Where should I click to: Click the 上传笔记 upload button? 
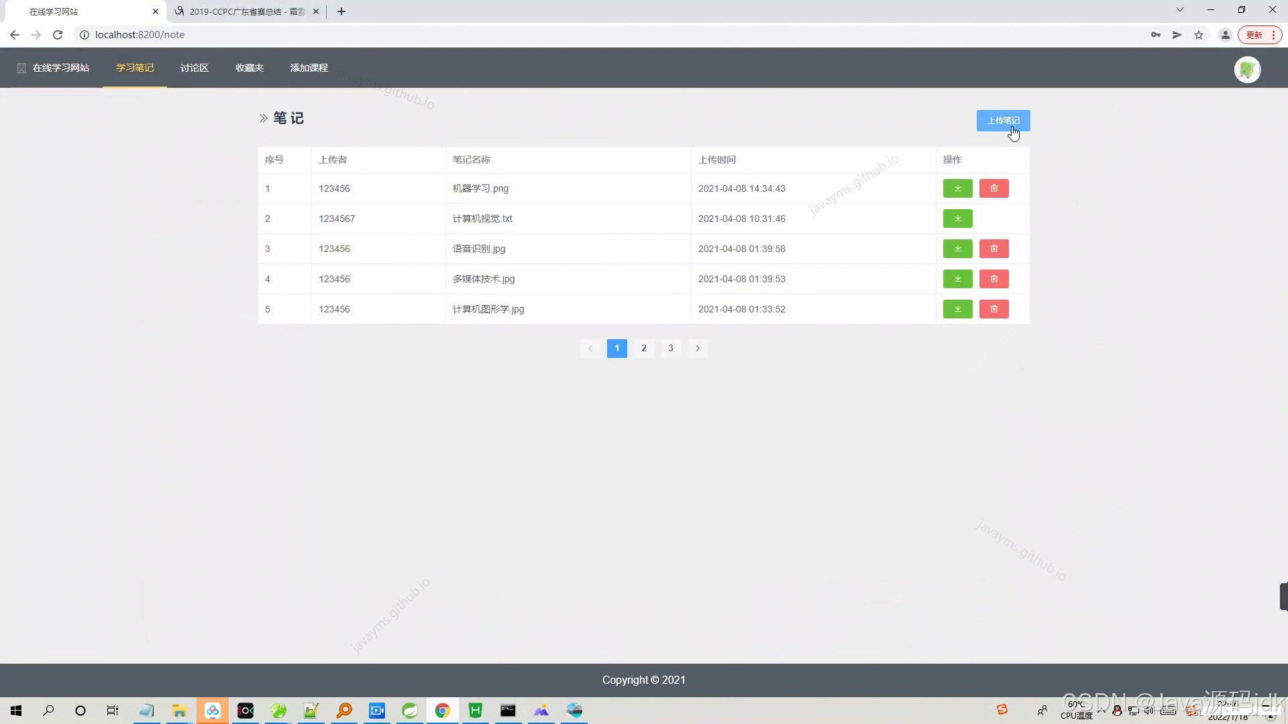(x=1004, y=121)
